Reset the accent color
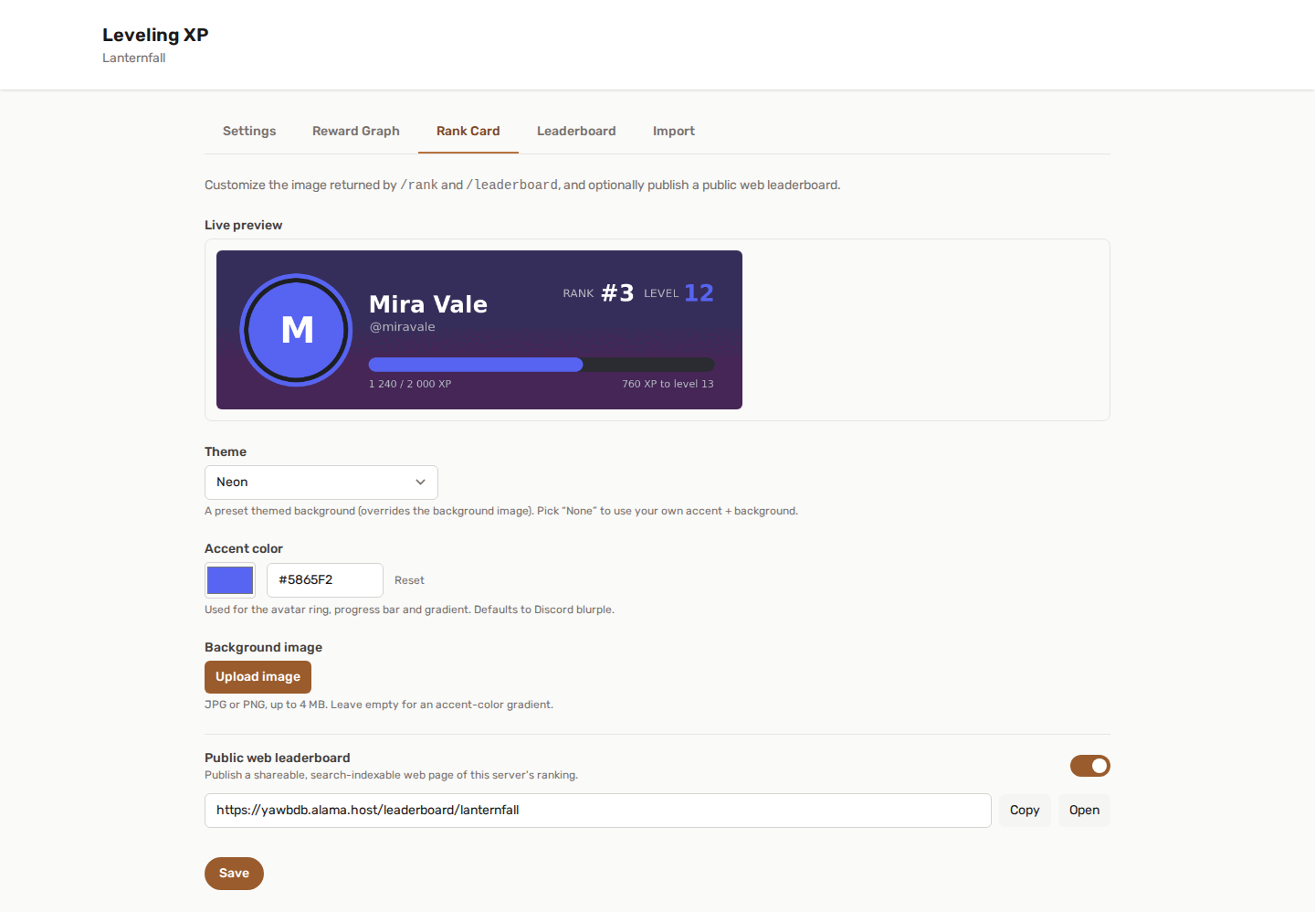The height and width of the screenshot is (912, 1315). point(409,580)
